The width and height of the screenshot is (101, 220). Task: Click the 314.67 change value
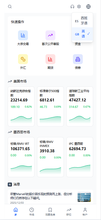coord(74,107)
